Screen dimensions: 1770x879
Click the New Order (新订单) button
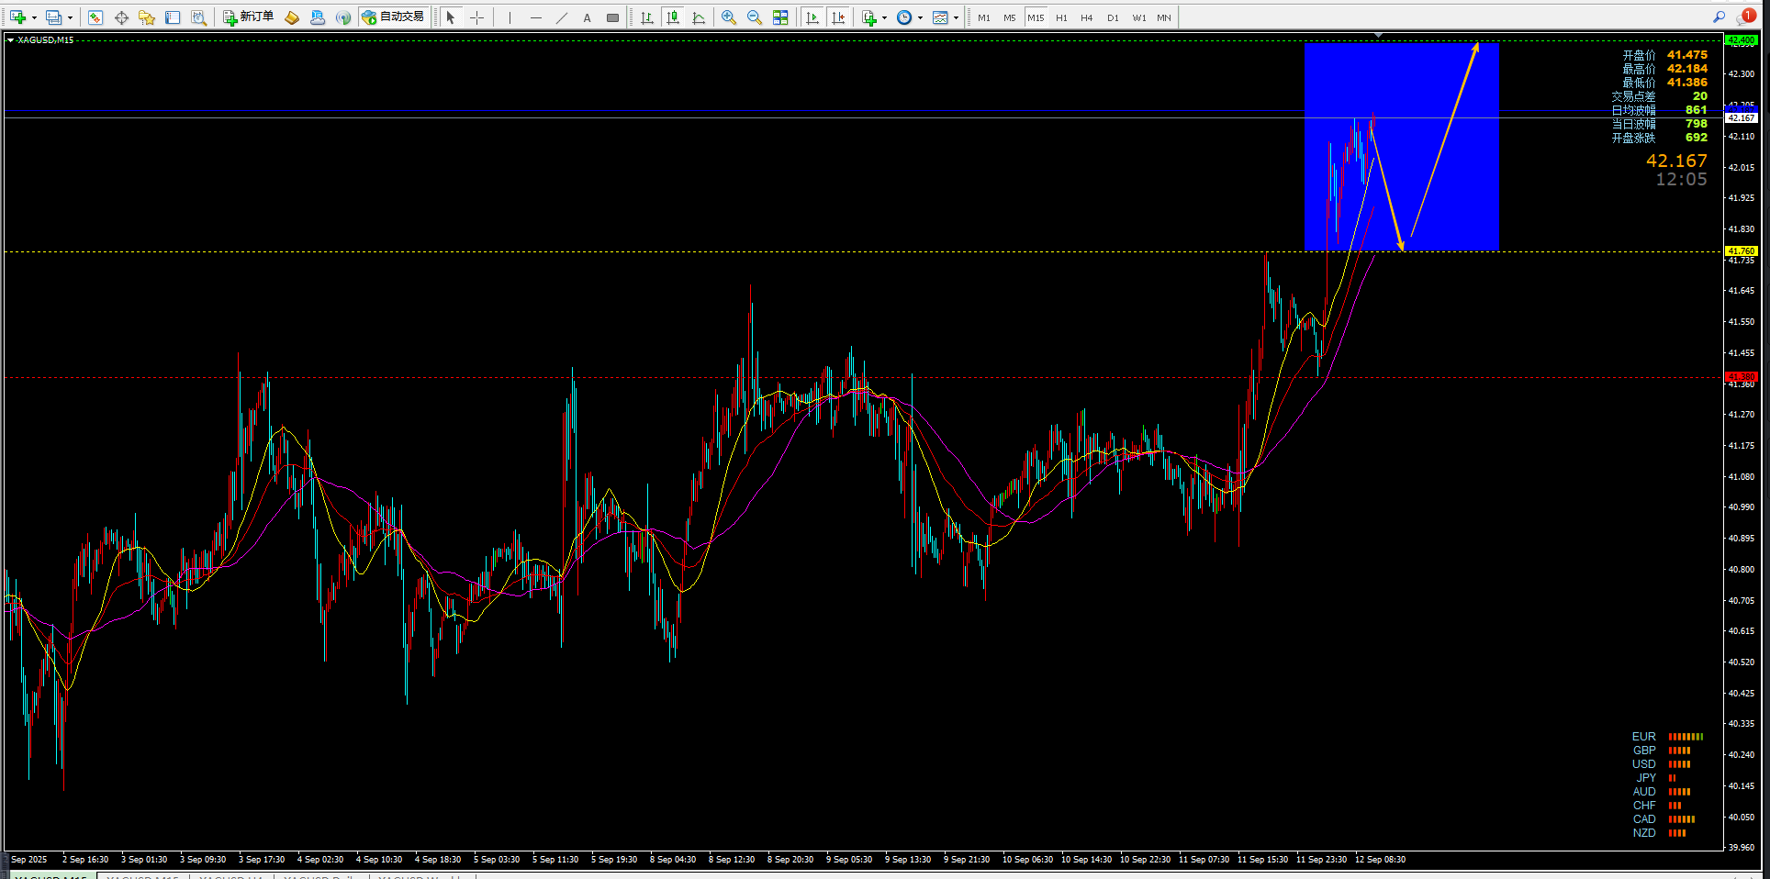249,17
